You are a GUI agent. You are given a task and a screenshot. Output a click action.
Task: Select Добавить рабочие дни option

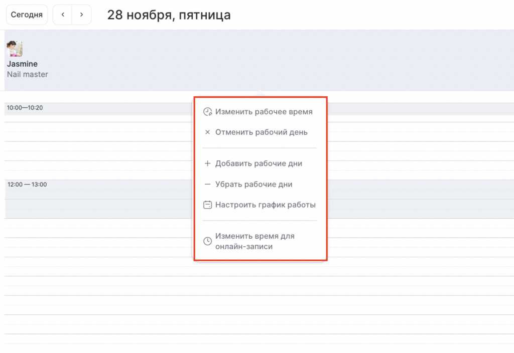[x=259, y=163]
